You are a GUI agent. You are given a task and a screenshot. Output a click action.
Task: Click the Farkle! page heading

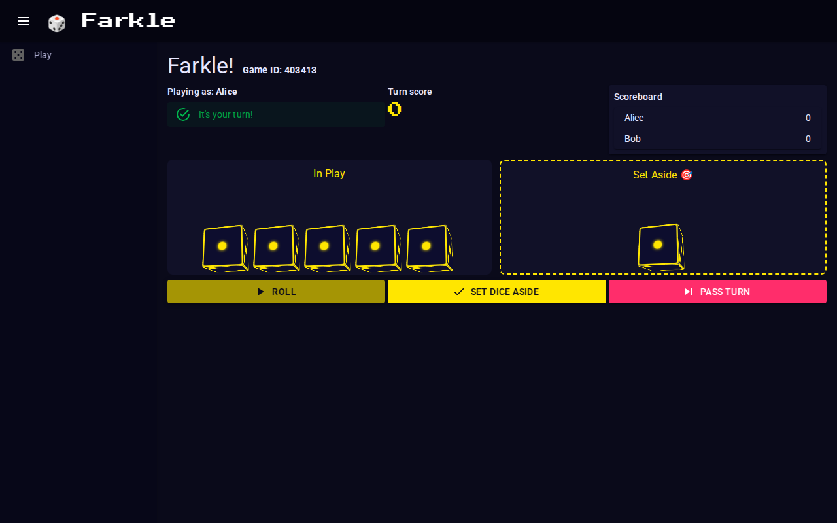201,66
